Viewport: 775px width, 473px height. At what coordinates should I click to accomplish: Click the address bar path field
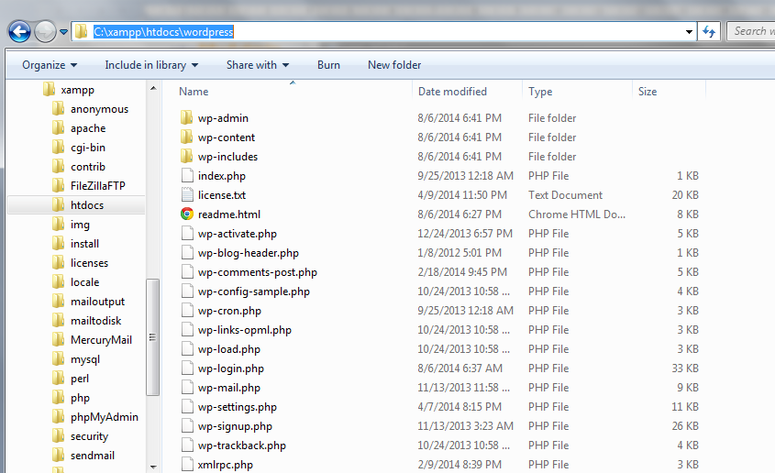[x=384, y=31]
